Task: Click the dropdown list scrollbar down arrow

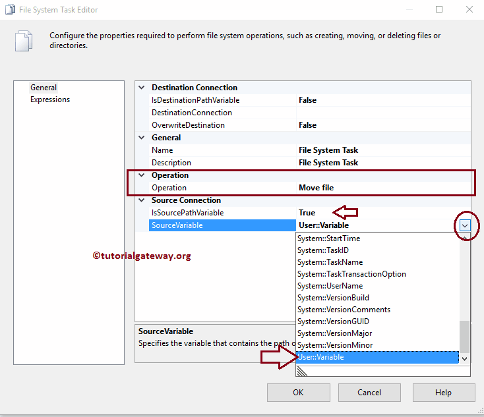Action: [465, 359]
